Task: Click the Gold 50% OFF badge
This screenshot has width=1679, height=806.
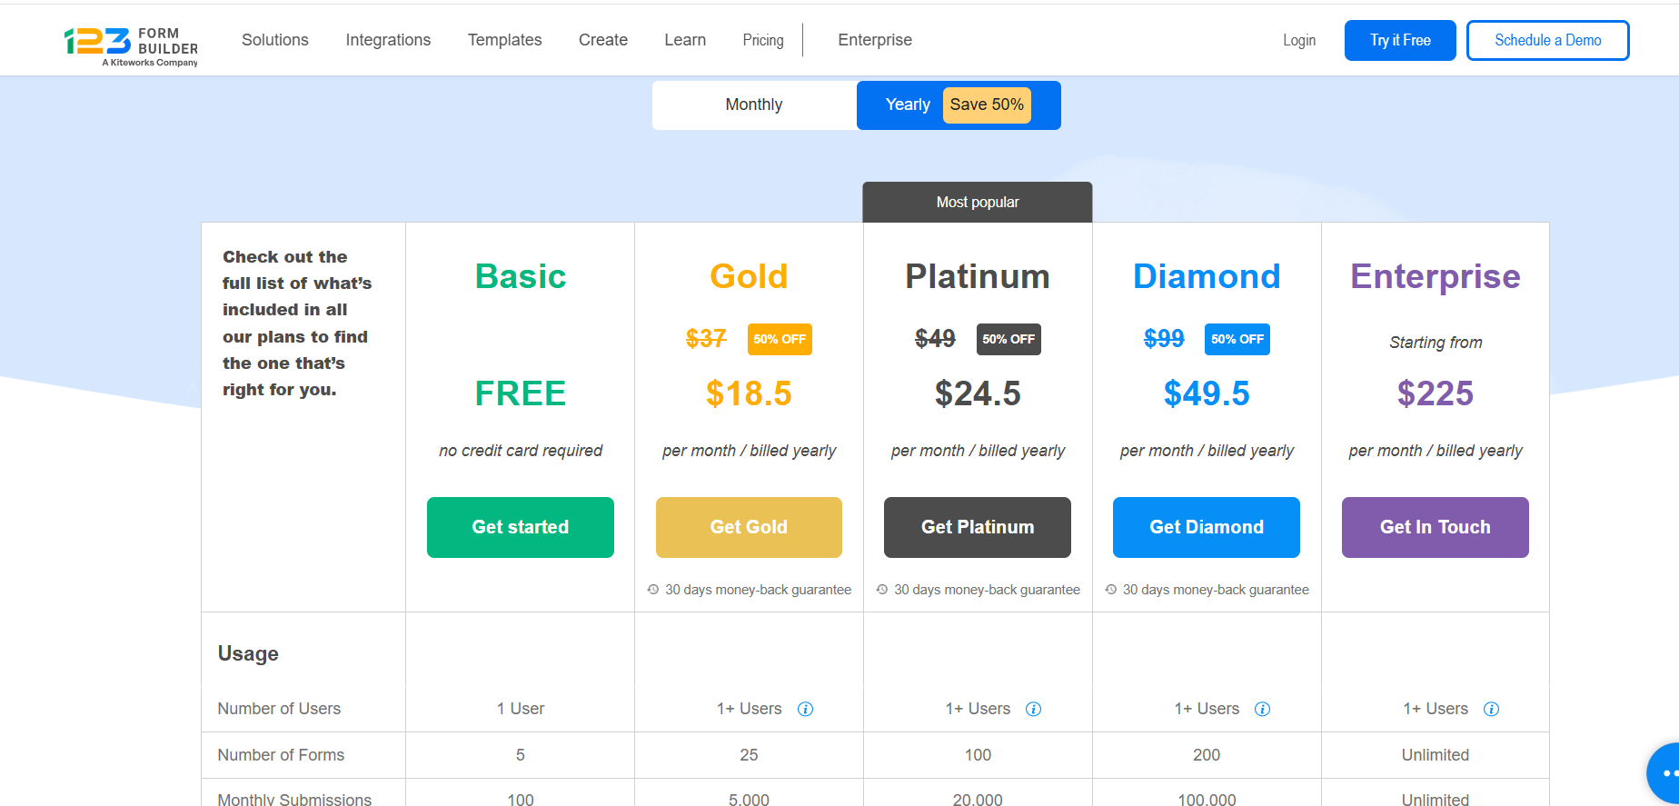Action: click(780, 339)
